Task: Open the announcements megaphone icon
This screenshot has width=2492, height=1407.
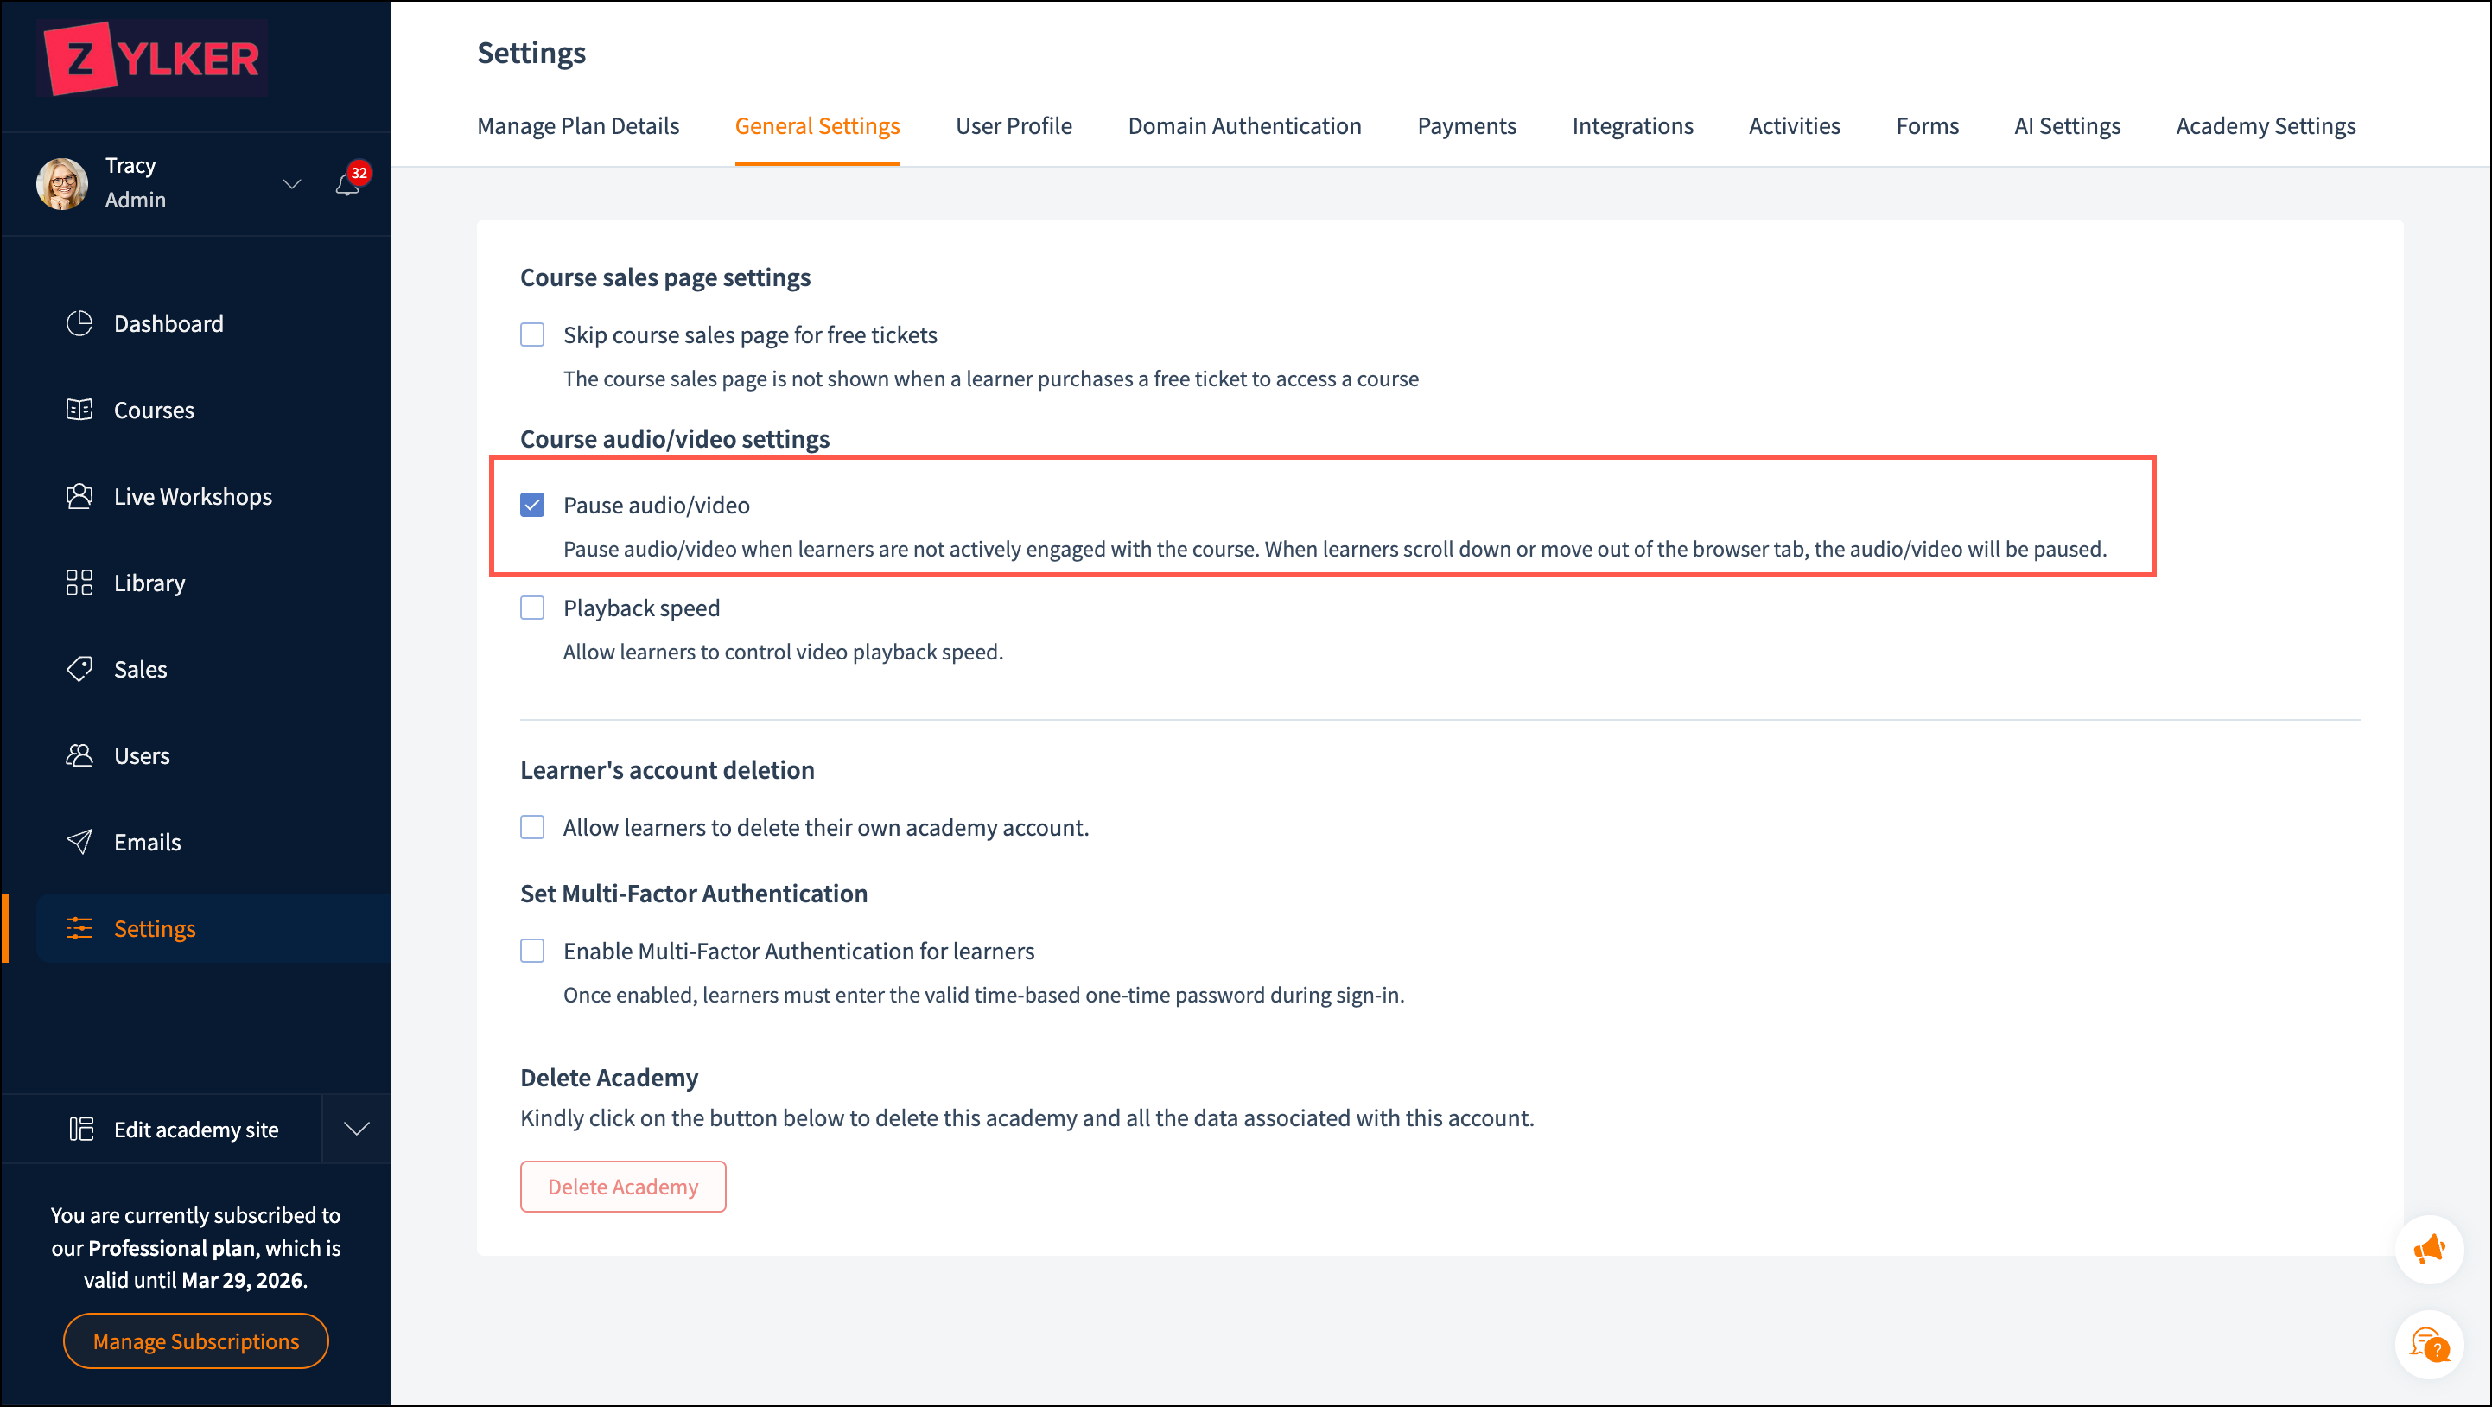Action: point(2428,1249)
